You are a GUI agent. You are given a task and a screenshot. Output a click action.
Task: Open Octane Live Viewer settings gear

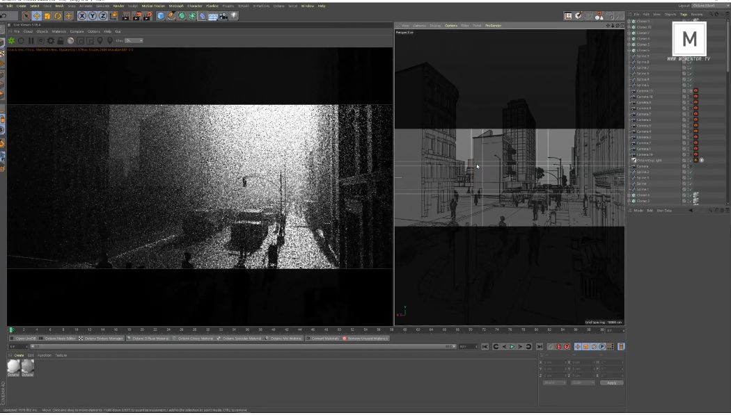(x=51, y=41)
